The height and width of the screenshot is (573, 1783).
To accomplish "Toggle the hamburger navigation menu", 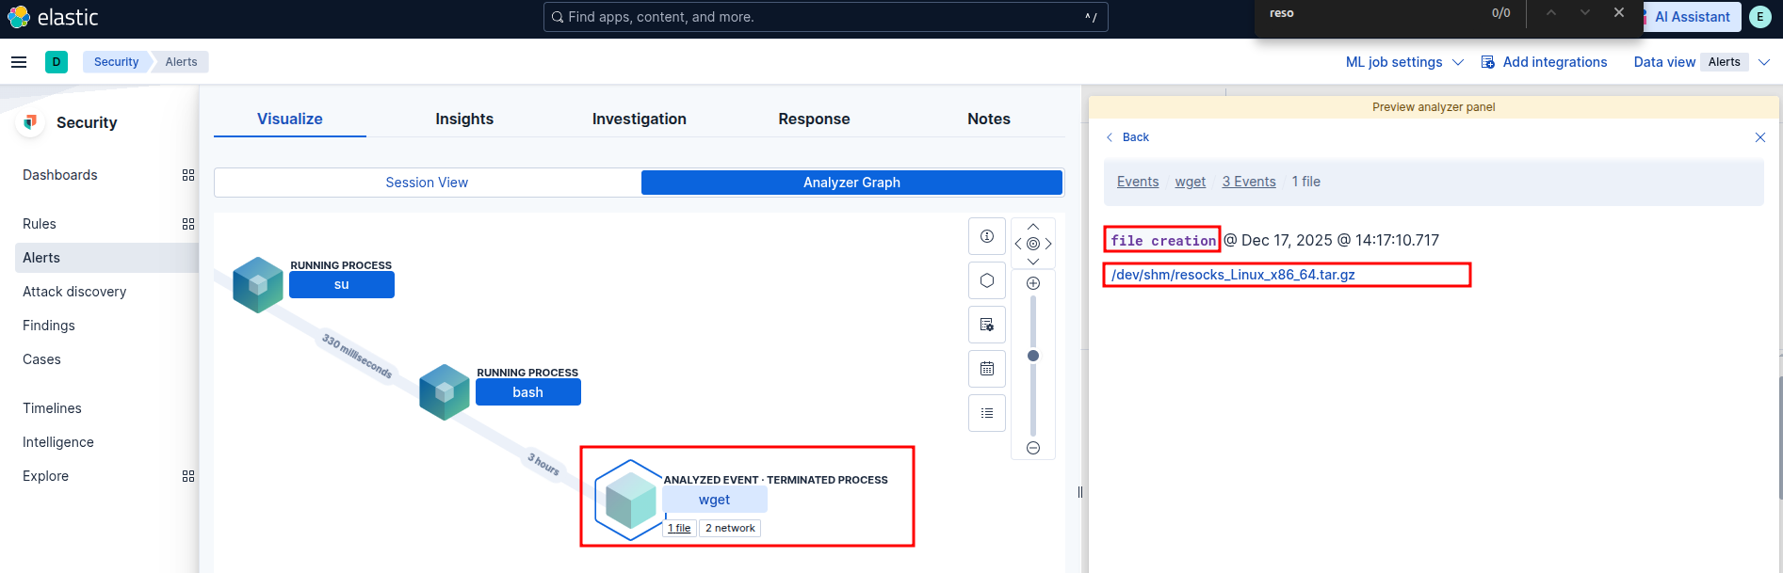I will pyautogui.click(x=19, y=62).
